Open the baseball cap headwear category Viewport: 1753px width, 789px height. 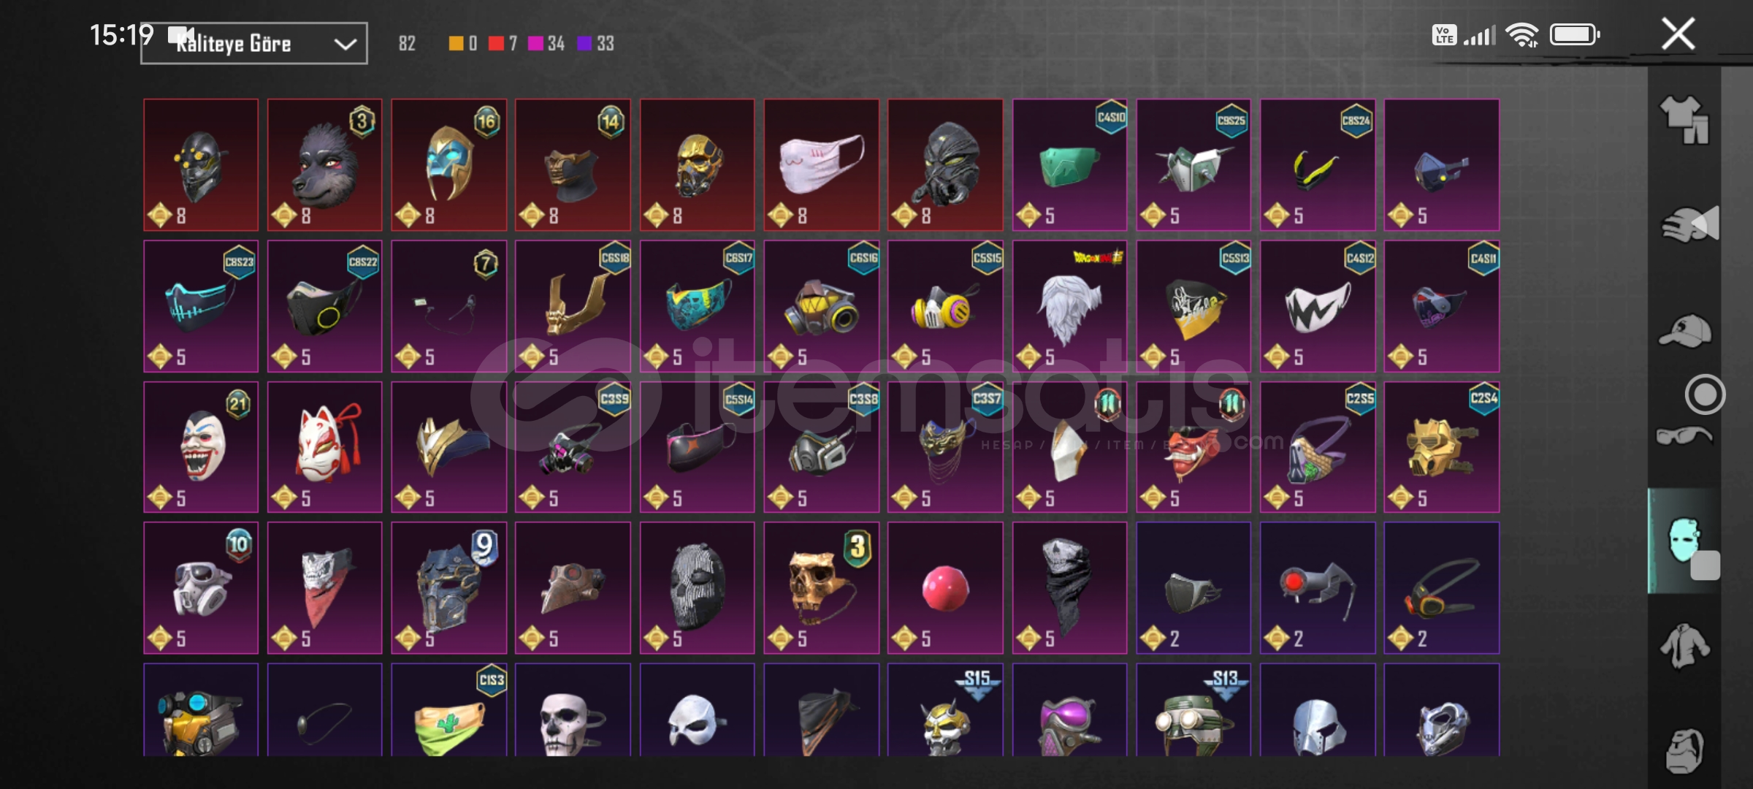(x=1685, y=330)
